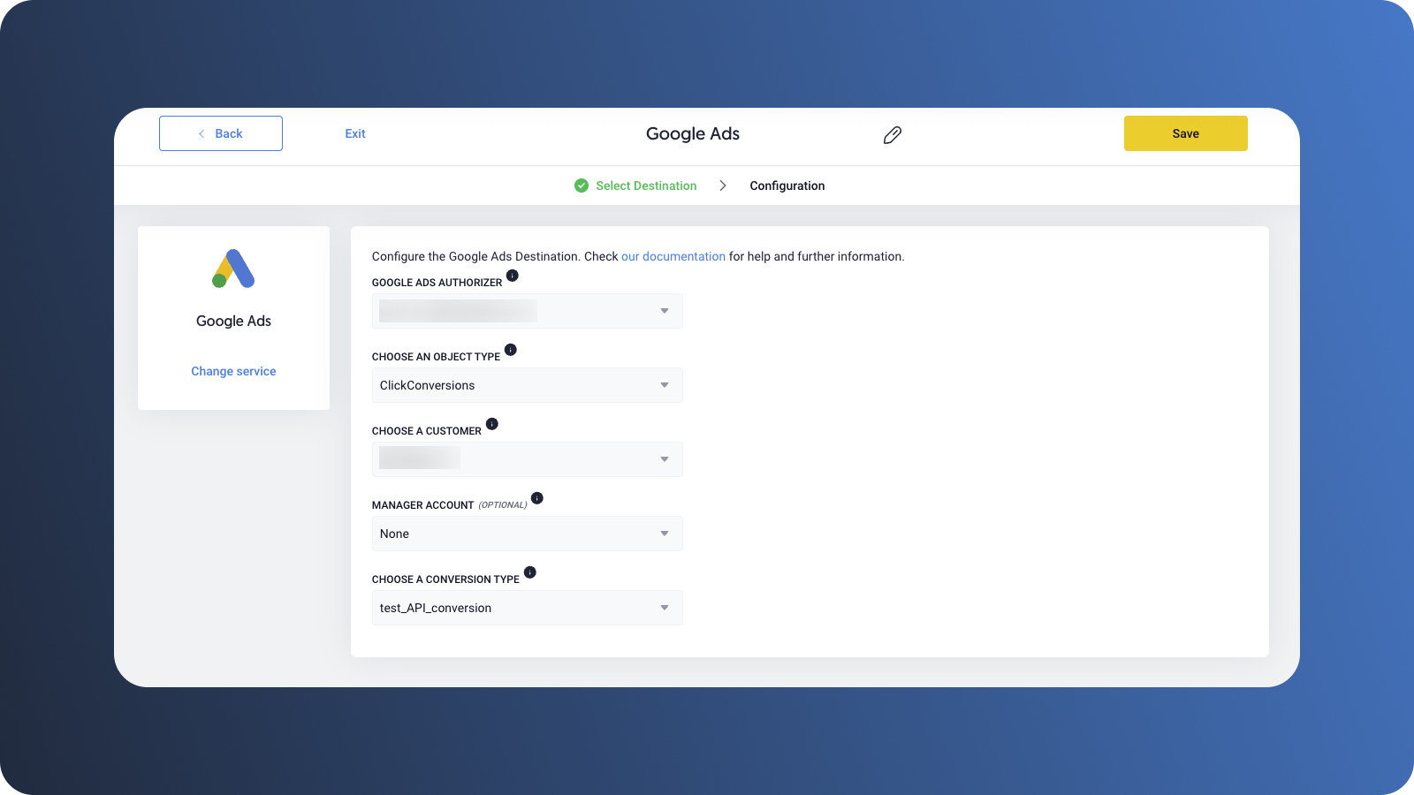
Task: Click green checkmark next to Select Destination
Action: (x=582, y=185)
